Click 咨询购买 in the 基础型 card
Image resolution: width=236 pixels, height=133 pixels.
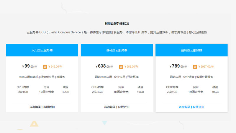tap(109, 107)
